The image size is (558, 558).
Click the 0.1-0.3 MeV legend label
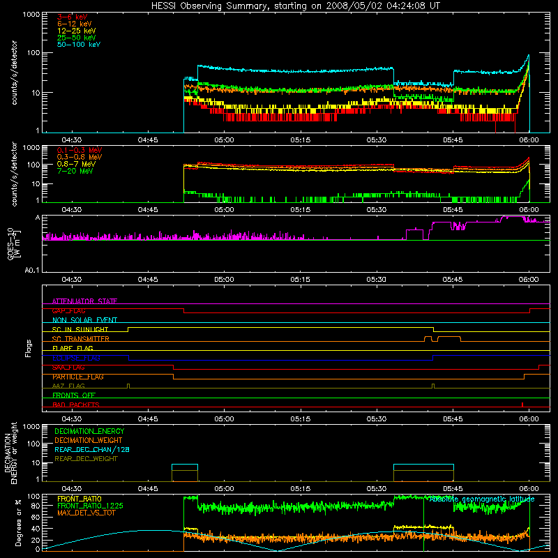click(80, 150)
